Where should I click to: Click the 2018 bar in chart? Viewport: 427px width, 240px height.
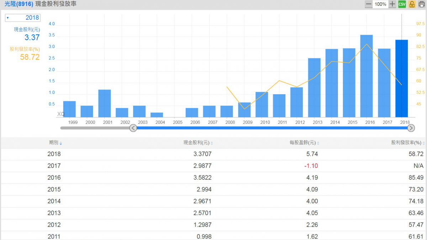(402, 78)
